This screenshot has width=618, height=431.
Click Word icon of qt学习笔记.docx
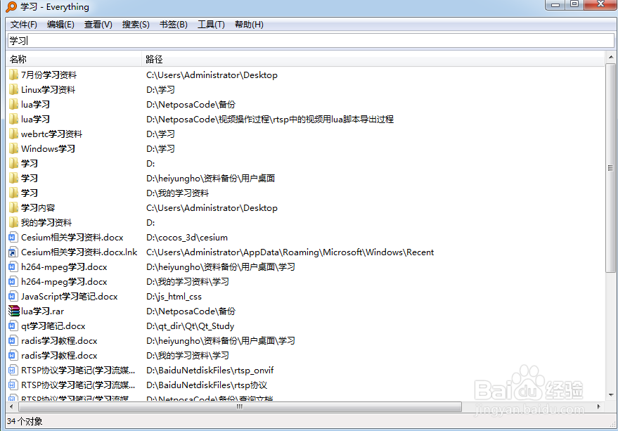(x=13, y=326)
